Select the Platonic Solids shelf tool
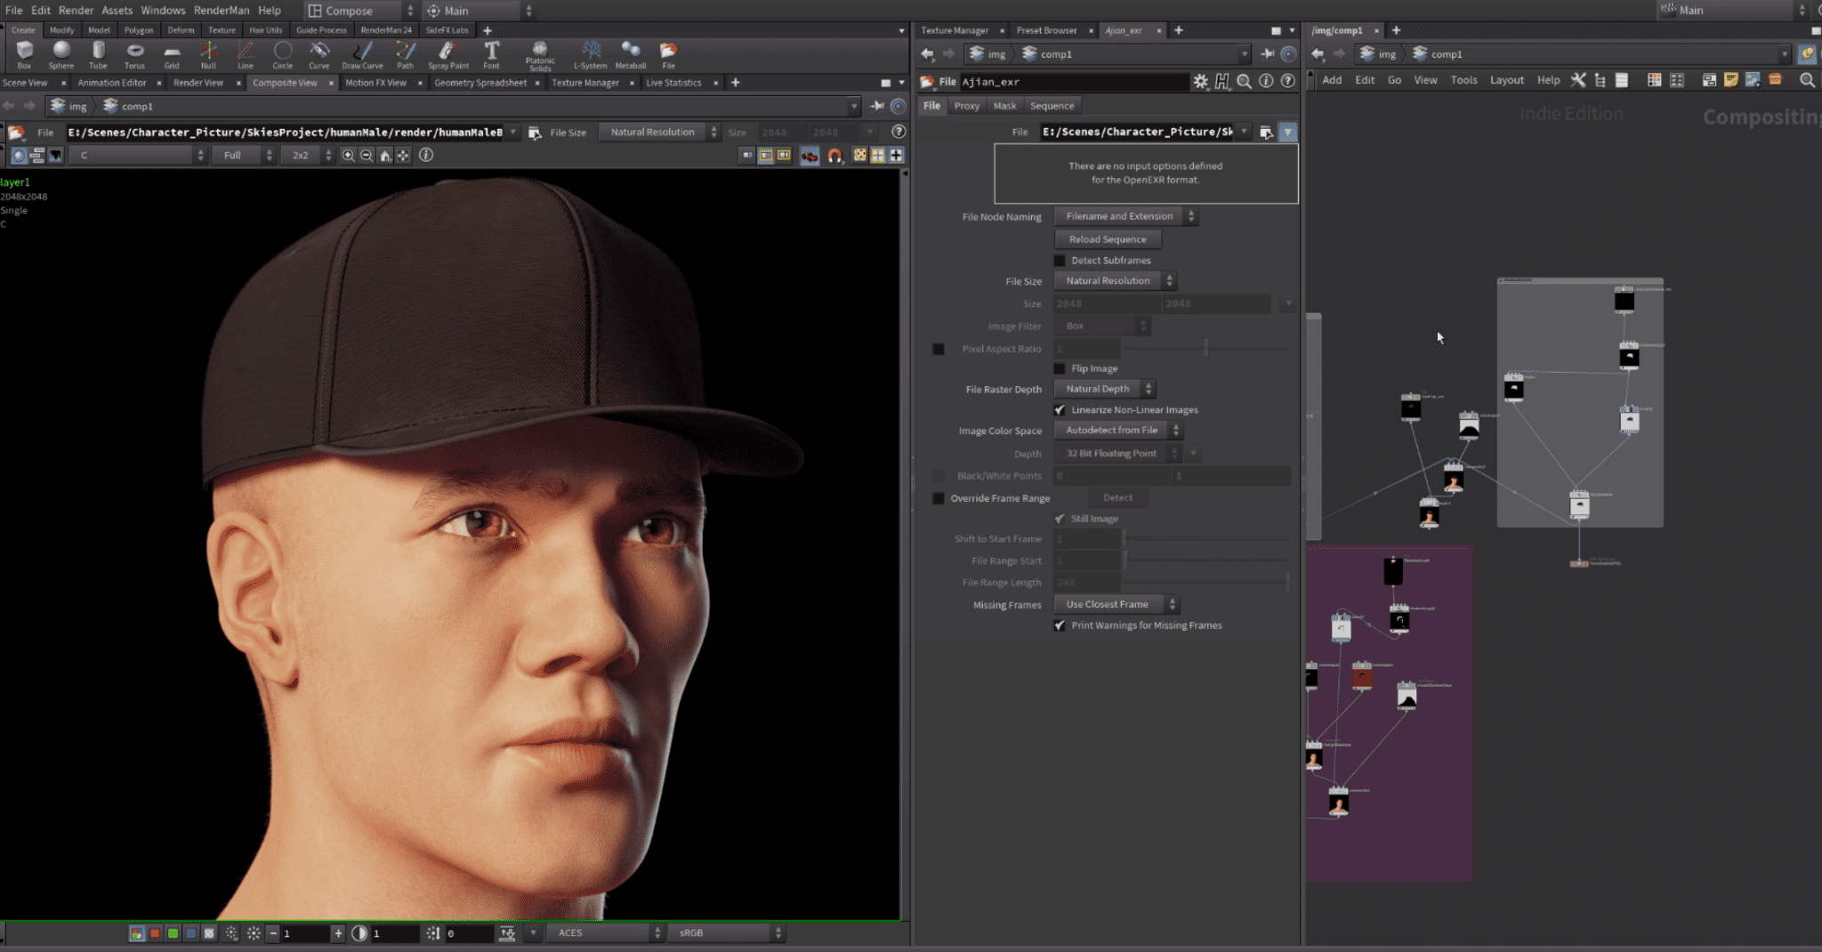 coord(540,56)
